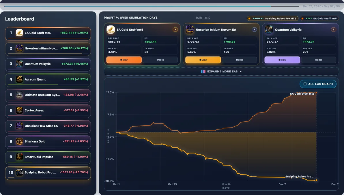
Task: Click EA Gold Stuff mt5 graph label
Action: coord(302,94)
